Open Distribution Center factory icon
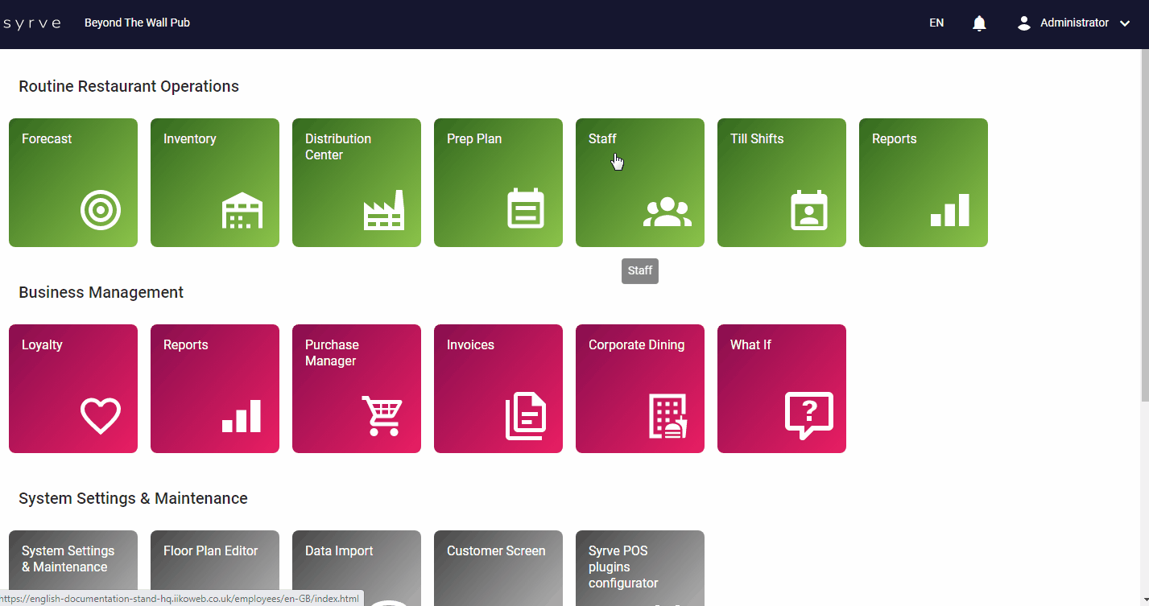Screen dimensions: 1149x606 [x=384, y=211]
